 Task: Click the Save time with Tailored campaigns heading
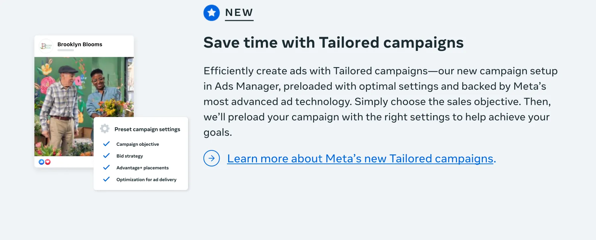(333, 43)
